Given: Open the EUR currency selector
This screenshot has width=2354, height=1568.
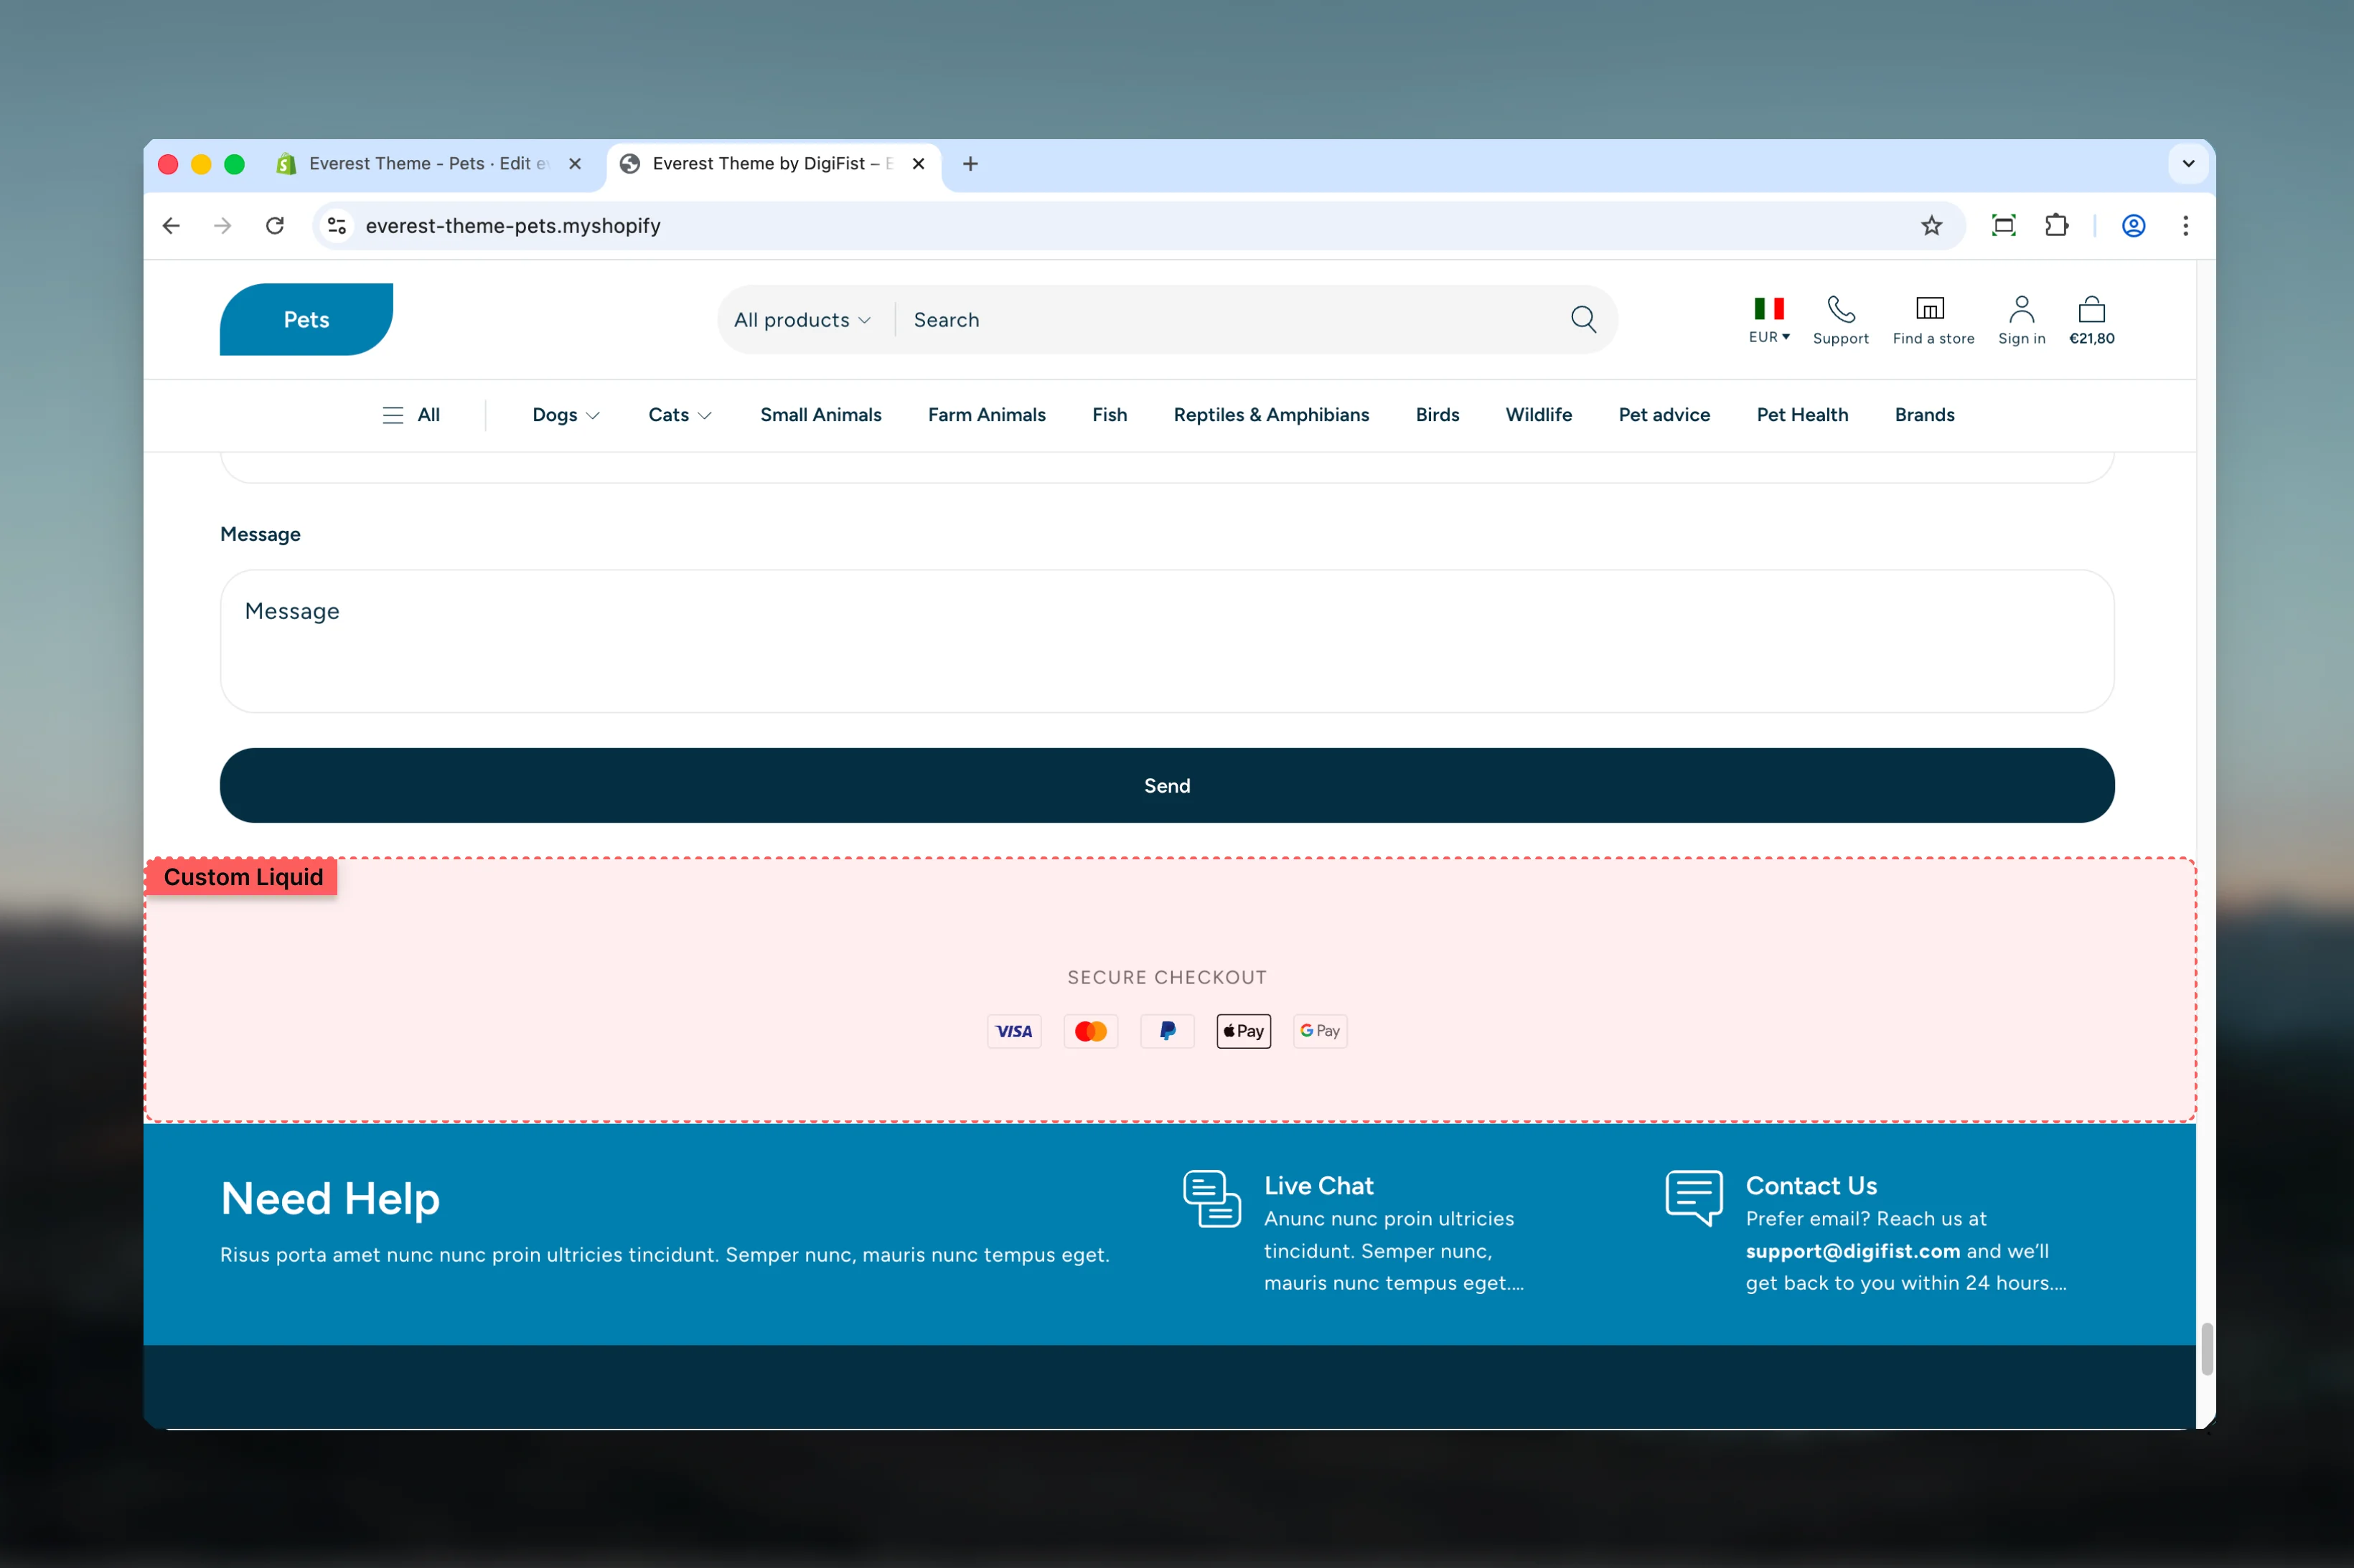Looking at the screenshot, I should pyautogui.click(x=1769, y=337).
